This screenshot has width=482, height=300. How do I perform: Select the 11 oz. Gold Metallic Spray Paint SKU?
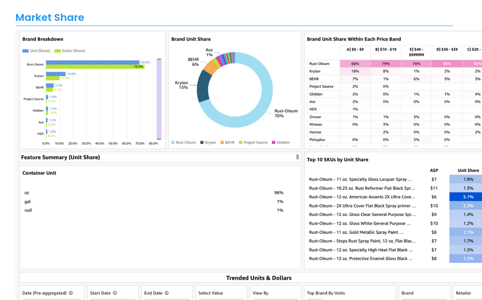click(x=356, y=232)
